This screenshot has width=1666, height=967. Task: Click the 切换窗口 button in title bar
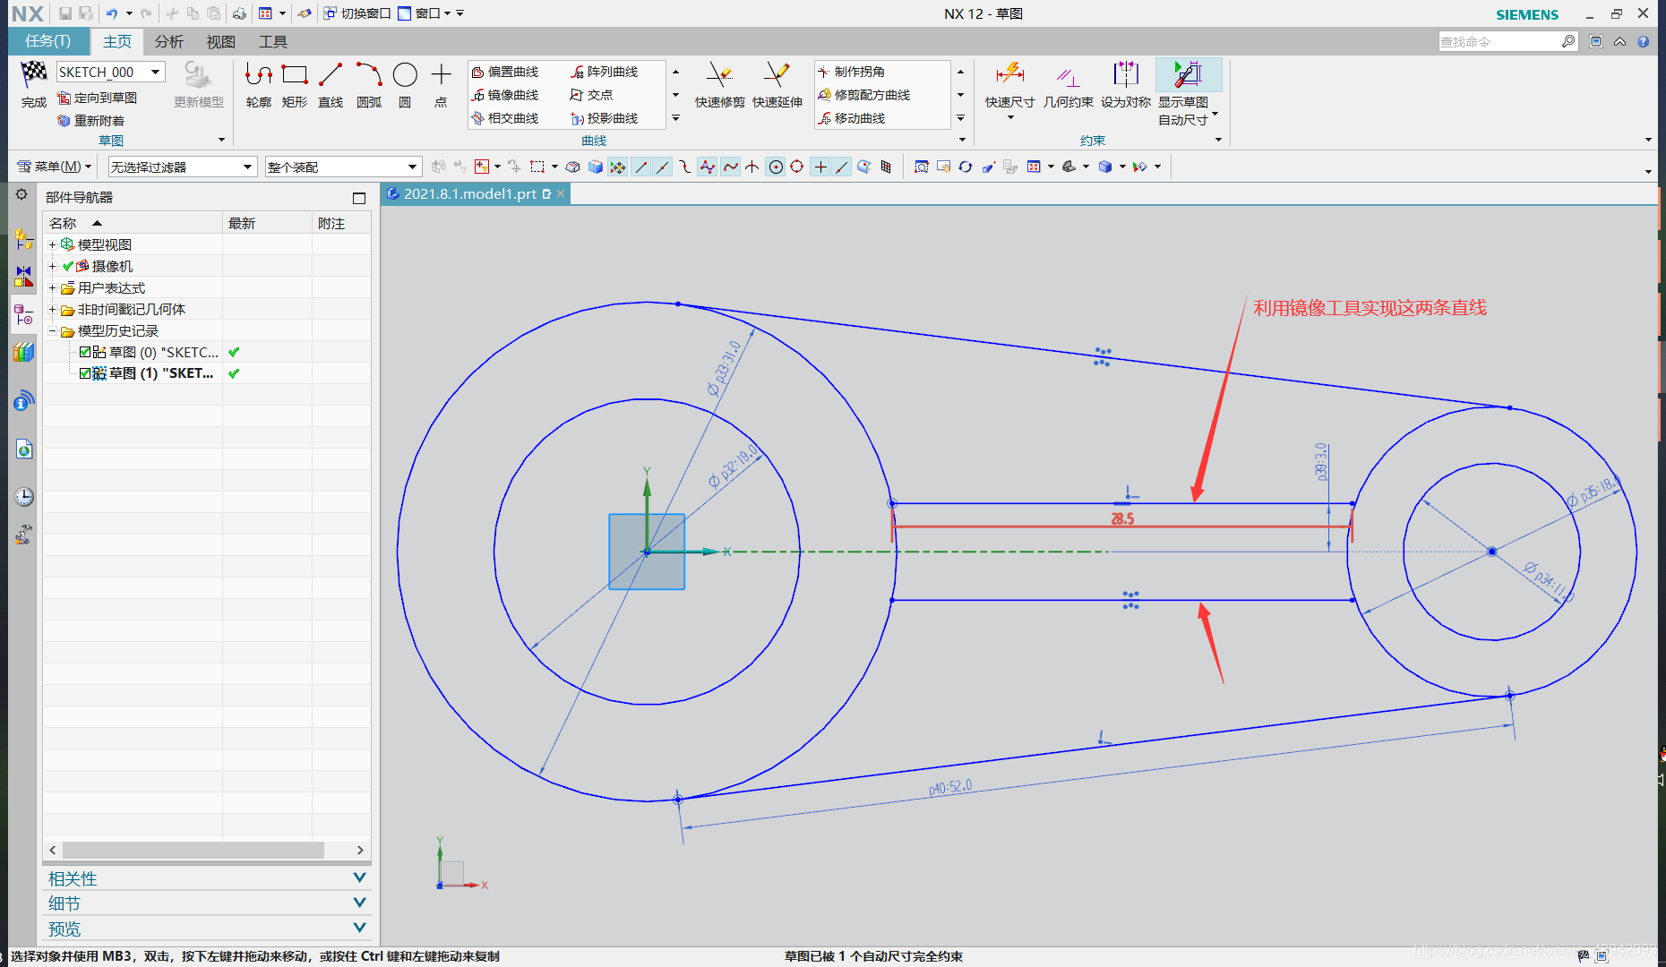(357, 13)
